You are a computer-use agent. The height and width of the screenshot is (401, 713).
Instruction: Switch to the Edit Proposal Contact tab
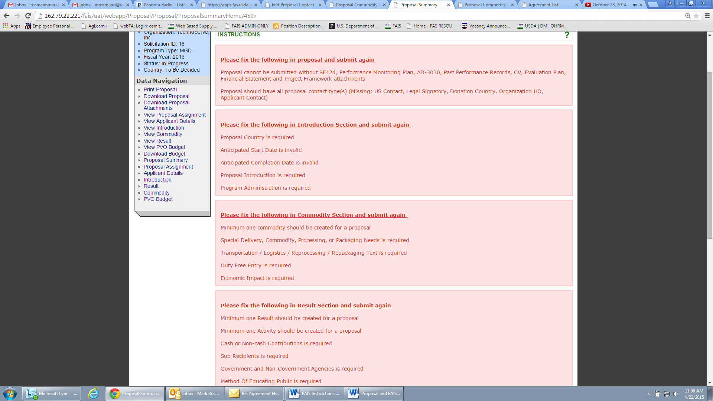click(x=293, y=5)
